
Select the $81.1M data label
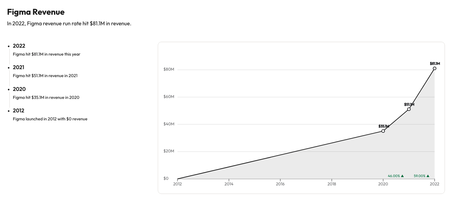point(435,63)
